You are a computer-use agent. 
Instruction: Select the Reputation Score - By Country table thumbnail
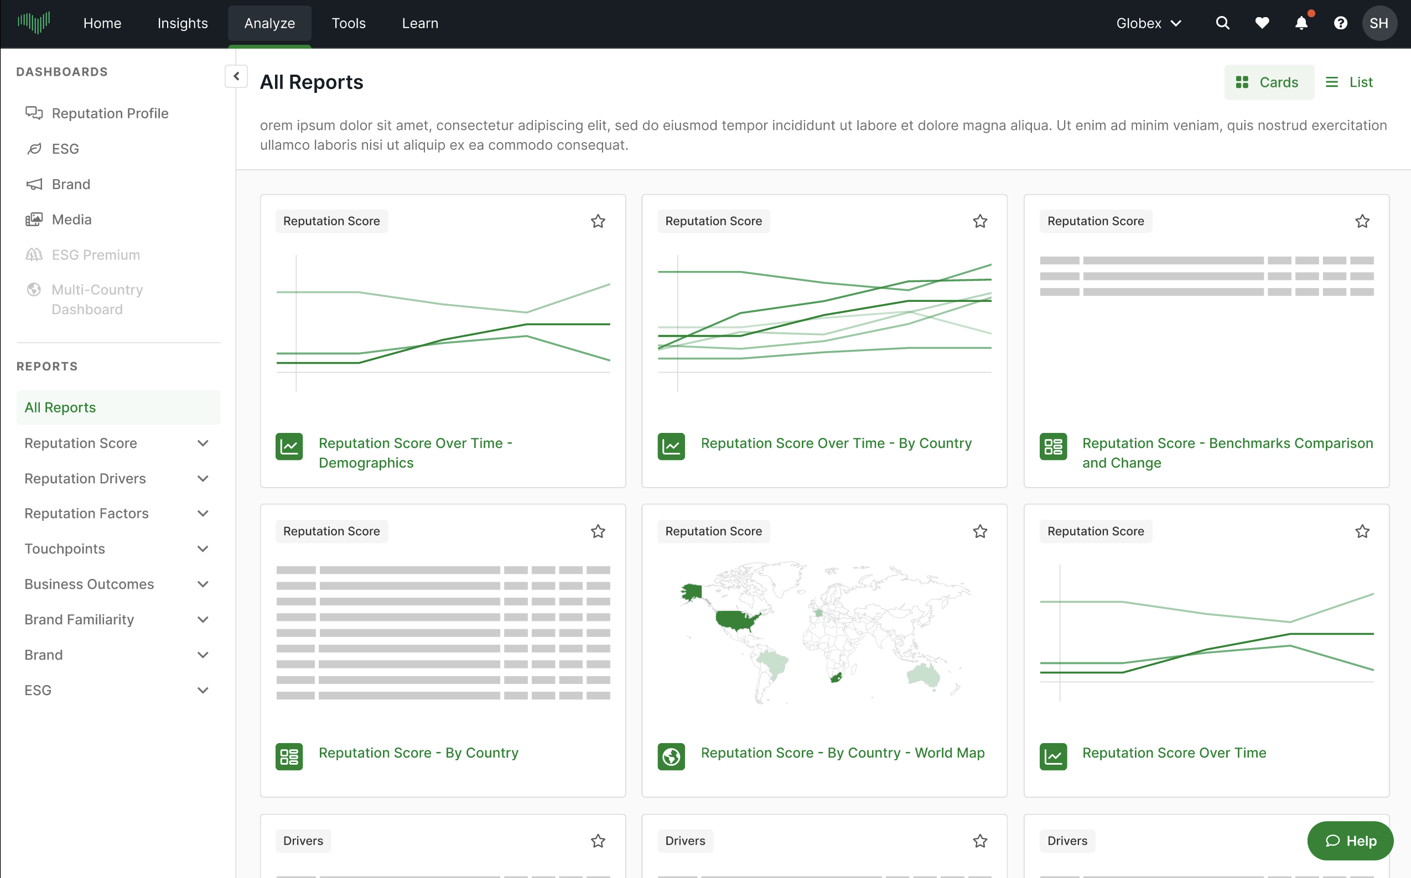(443, 633)
